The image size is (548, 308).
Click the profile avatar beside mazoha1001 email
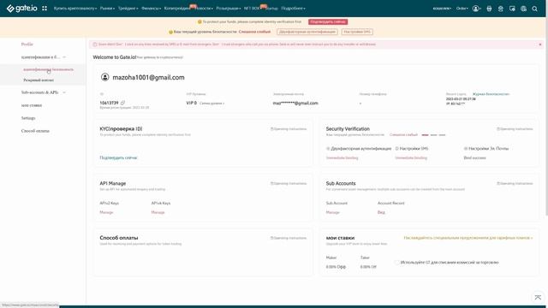[104, 77]
